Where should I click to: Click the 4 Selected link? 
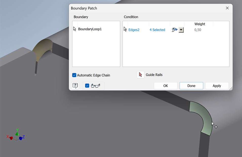[x=157, y=30]
